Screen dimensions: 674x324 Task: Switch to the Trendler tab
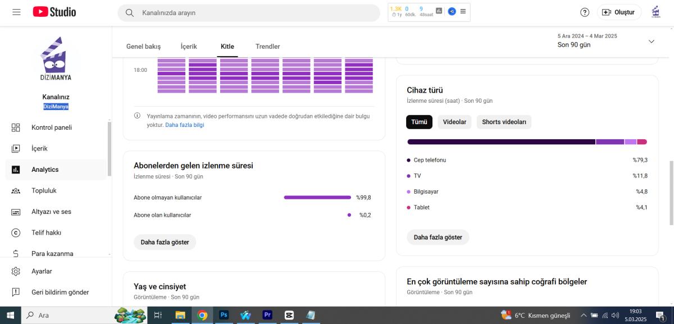pyautogui.click(x=267, y=47)
